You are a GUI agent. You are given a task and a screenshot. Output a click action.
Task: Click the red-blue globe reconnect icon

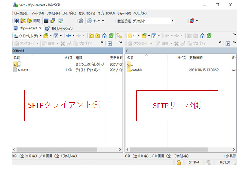click(x=192, y=21)
